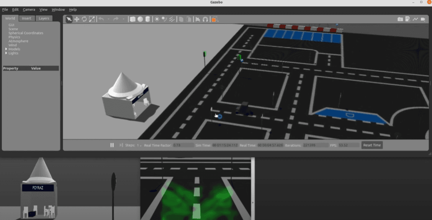Screen dimensions: 432x220
Task: Expand the Lights tree node
Action: tap(6, 53)
